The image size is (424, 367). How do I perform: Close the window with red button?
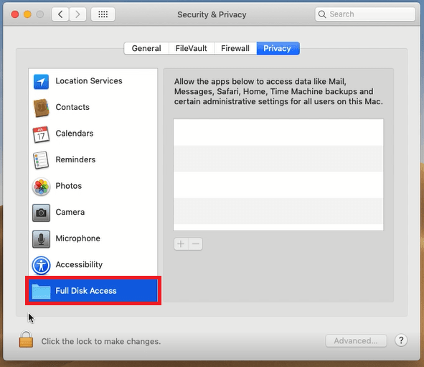click(15, 14)
